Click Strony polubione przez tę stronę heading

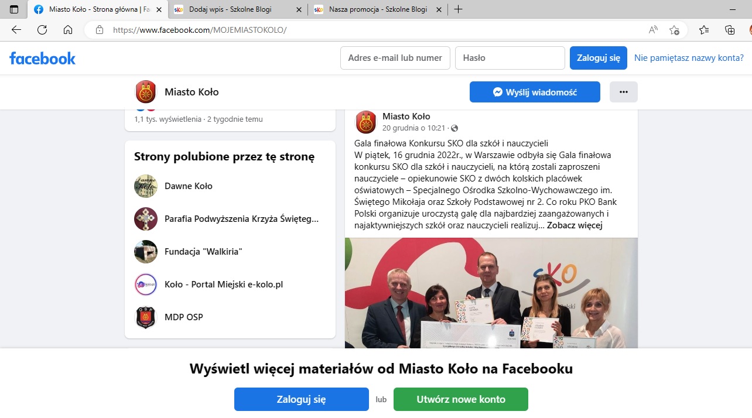click(224, 156)
